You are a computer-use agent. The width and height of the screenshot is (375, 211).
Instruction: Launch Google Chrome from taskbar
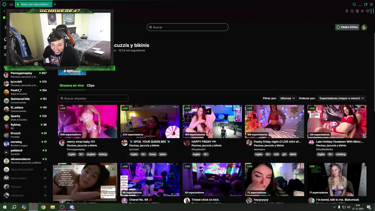(43, 207)
